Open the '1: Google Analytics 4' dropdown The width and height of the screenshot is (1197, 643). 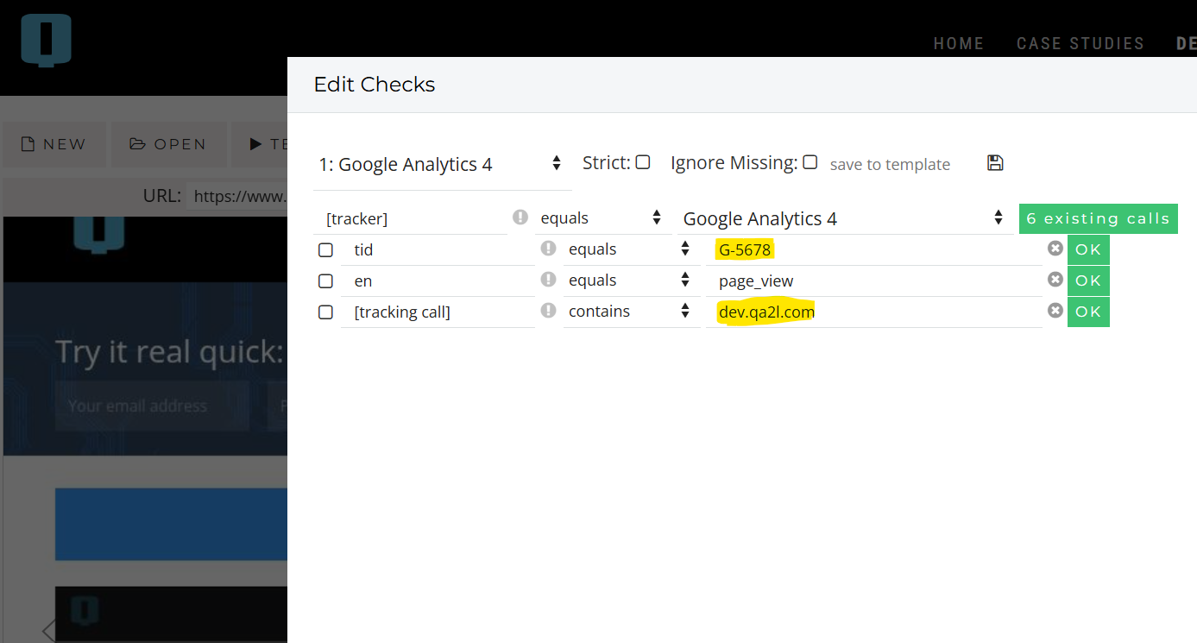coord(440,164)
